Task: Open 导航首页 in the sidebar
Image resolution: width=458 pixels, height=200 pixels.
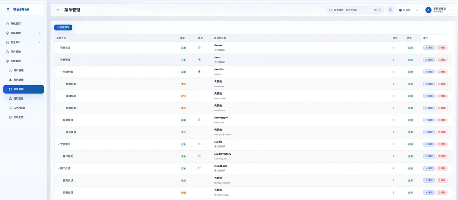Action: 24,24
